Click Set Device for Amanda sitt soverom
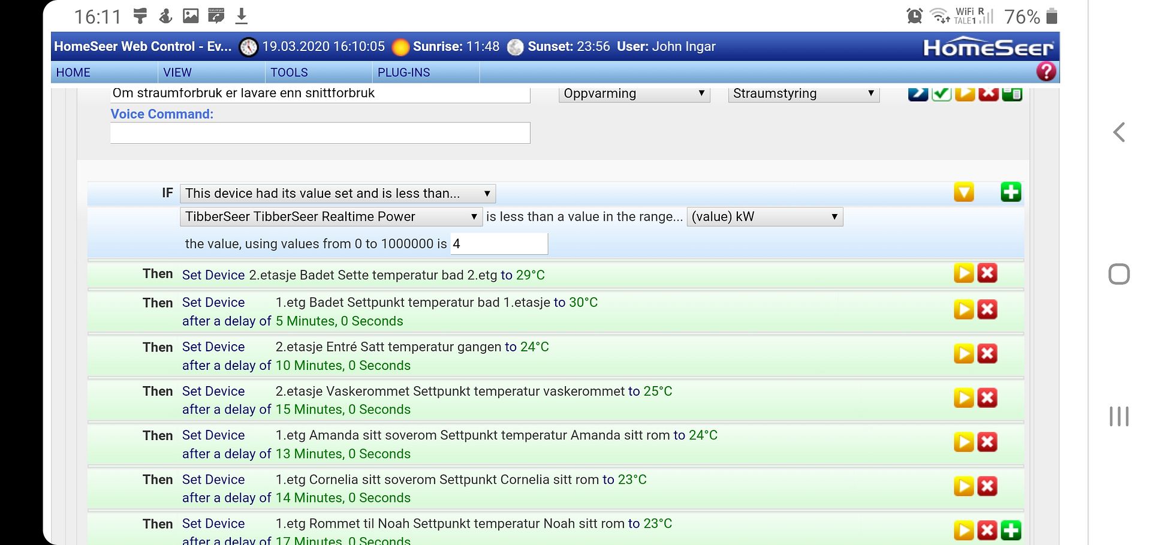 [x=213, y=435]
